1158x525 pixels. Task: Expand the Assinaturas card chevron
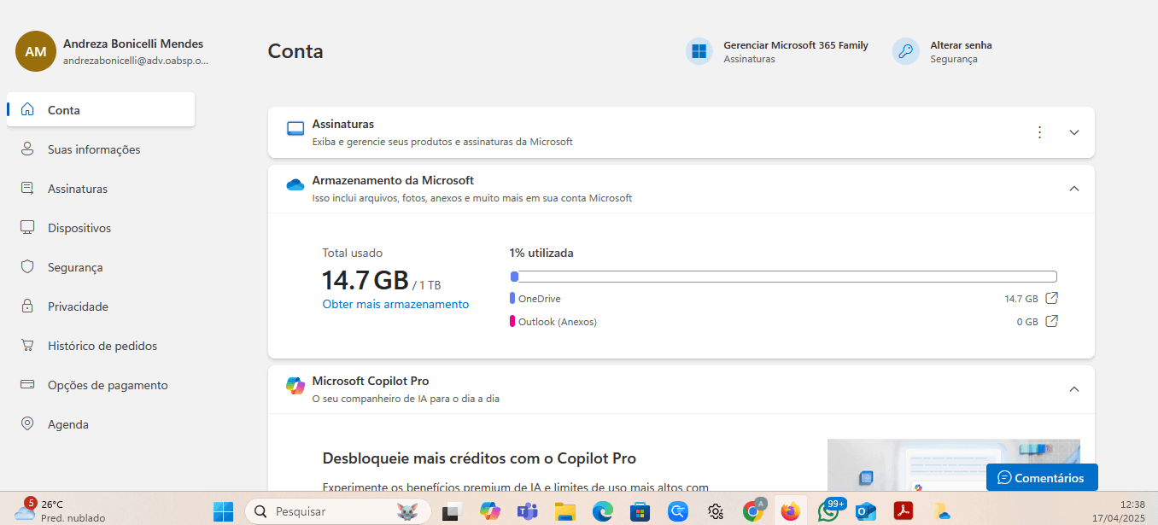coord(1074,132)
